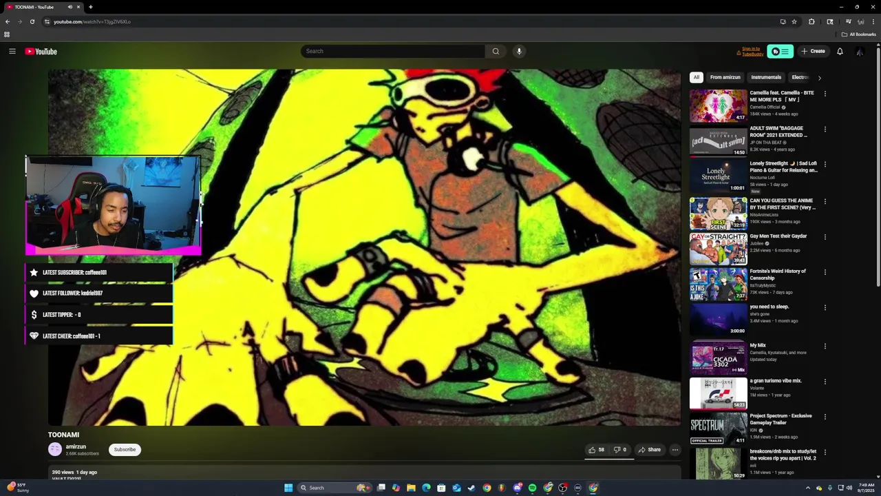
Task: Bookmark this page with the star icon
Action: click(794, 21)
